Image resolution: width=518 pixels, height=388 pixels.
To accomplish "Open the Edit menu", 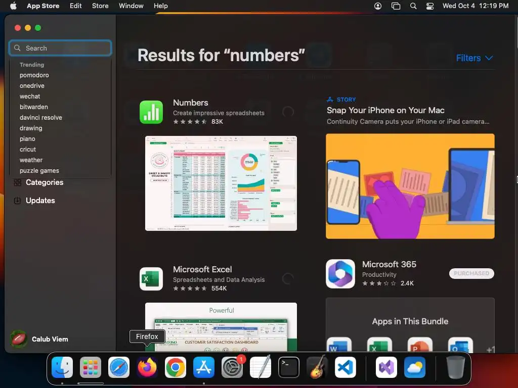I will (x=76, y=6).
